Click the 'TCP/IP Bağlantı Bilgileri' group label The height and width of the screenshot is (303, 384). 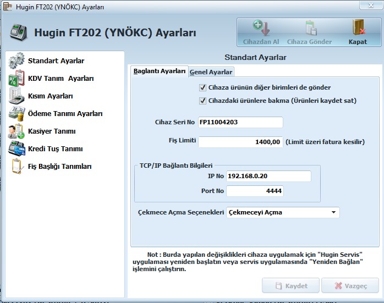pyautogui.click(x=176, y=166)
